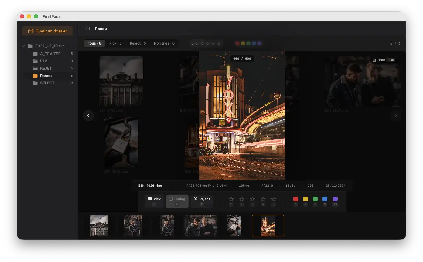423x262 pixels.
Task: Click the Ouvrir un dossier button
Action: (x=47, y=31)
